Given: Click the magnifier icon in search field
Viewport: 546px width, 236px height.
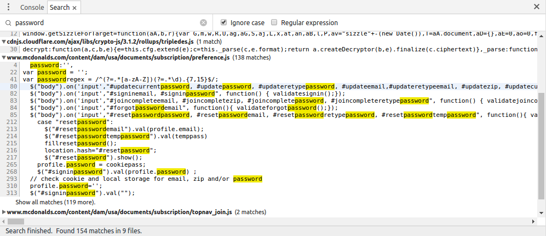Looking at the screenshot, I should [x=8, y=23].
